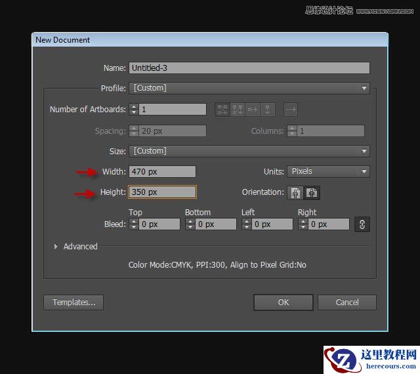Click the New Document title text

pos(63,40)
